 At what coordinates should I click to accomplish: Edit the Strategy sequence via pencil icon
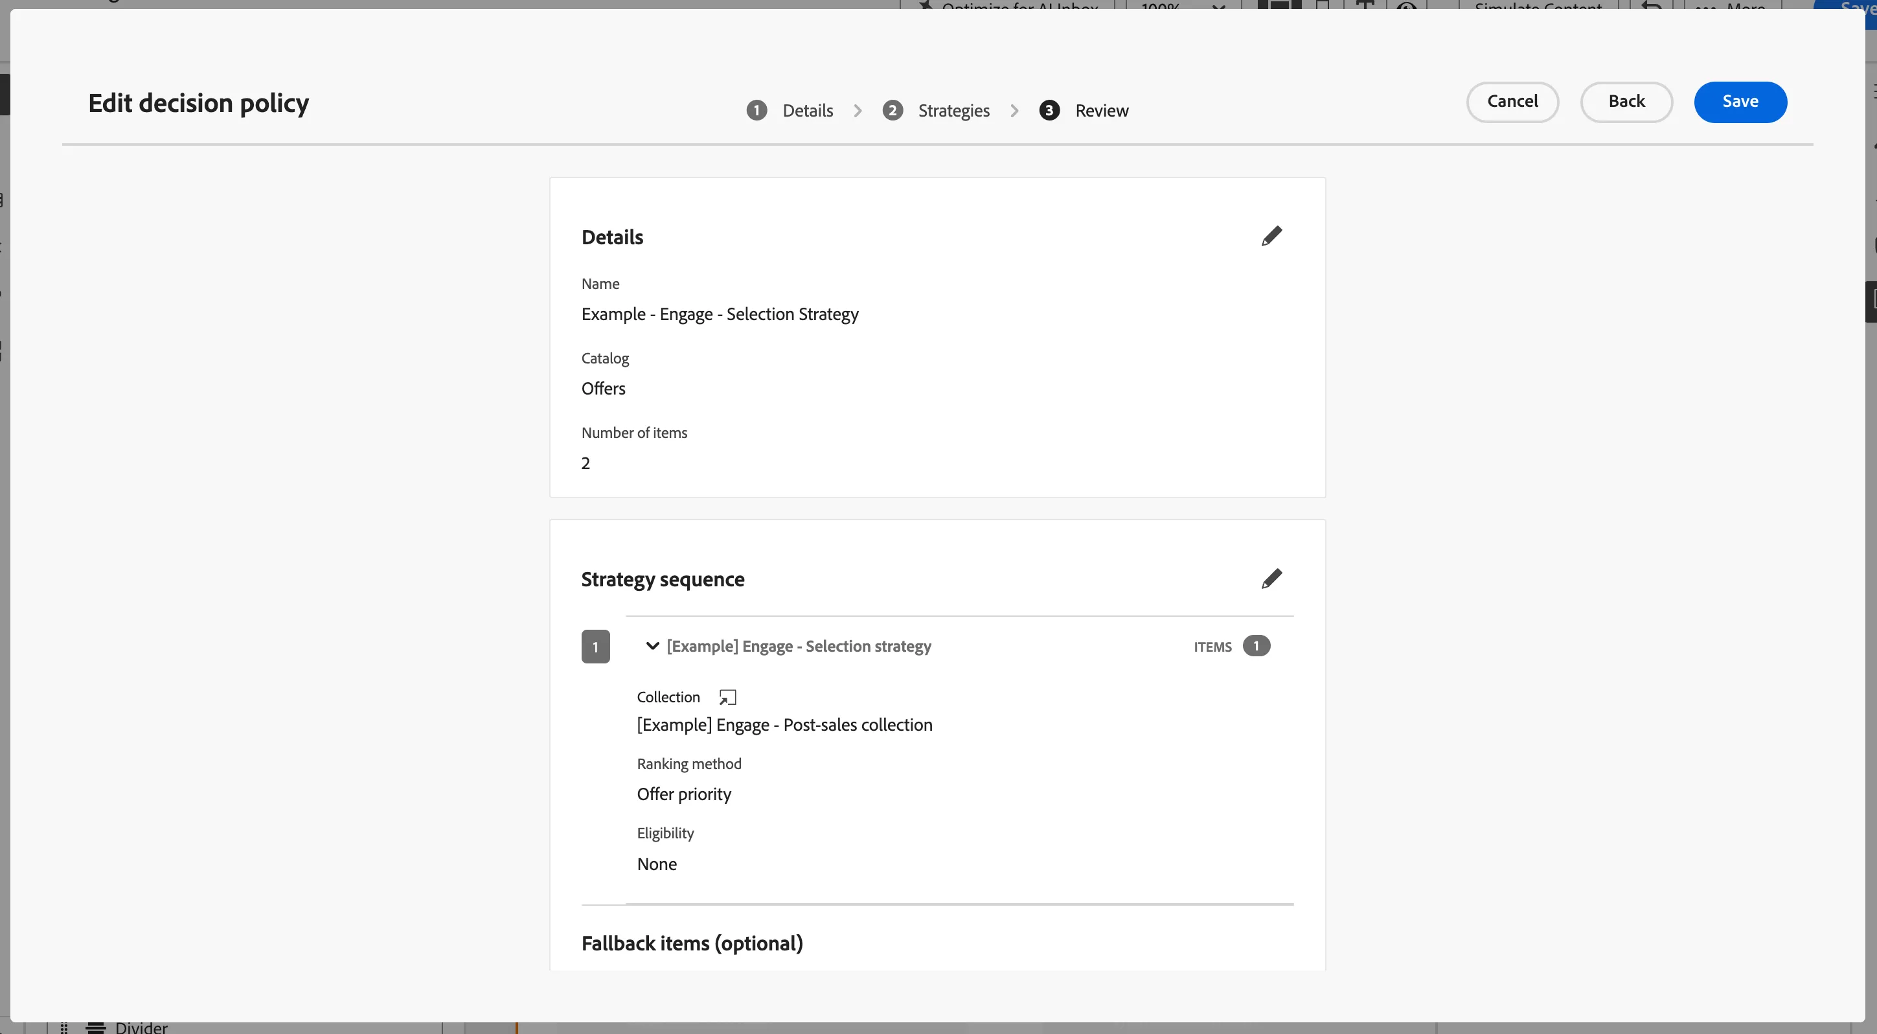(1271, 579)
